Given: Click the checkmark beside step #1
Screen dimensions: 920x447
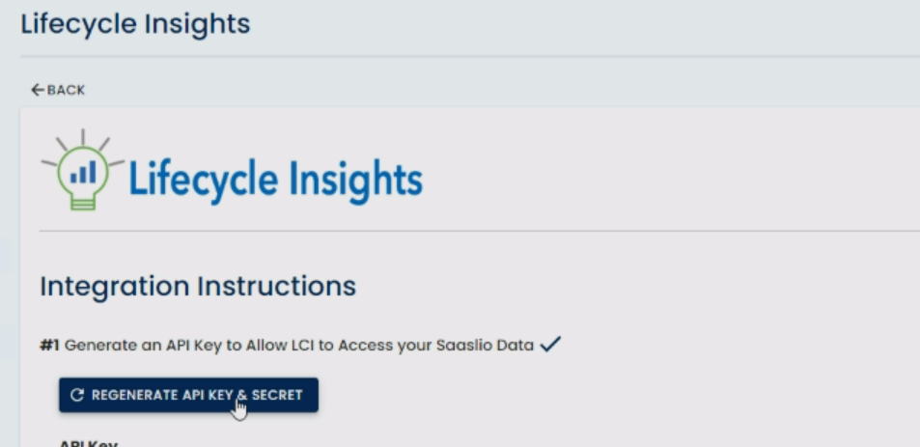Looking at the screenshot, I should [x=550, y=345].
